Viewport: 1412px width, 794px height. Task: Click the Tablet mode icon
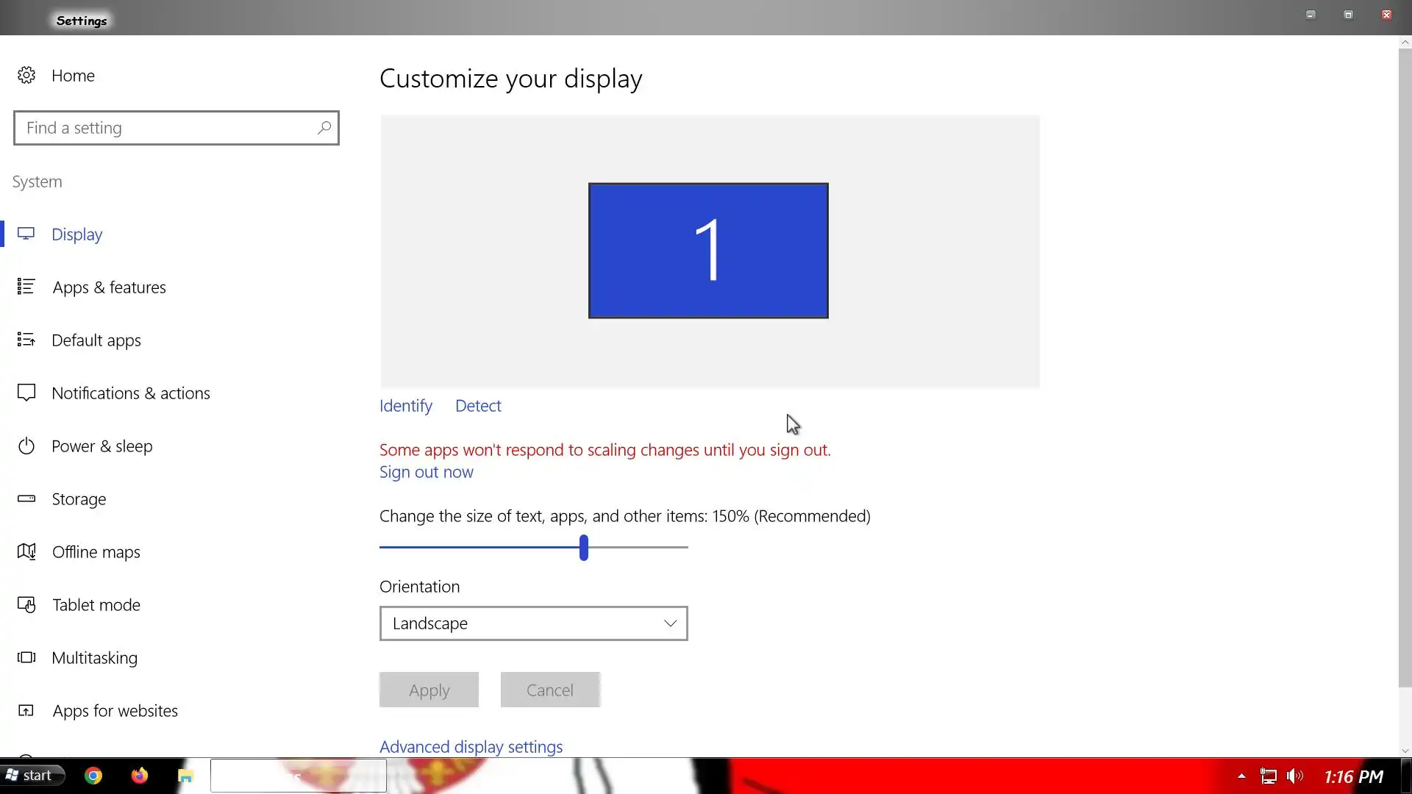pos(26,605)
